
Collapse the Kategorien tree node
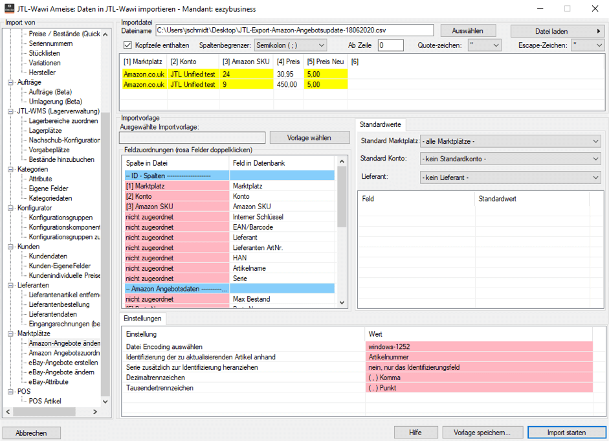(x=10, y=170)
